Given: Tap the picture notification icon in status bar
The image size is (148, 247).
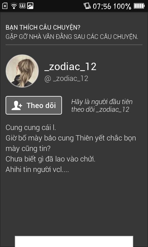Looking at the screenshot, I should pyautogui.click(x=30, y=6).
